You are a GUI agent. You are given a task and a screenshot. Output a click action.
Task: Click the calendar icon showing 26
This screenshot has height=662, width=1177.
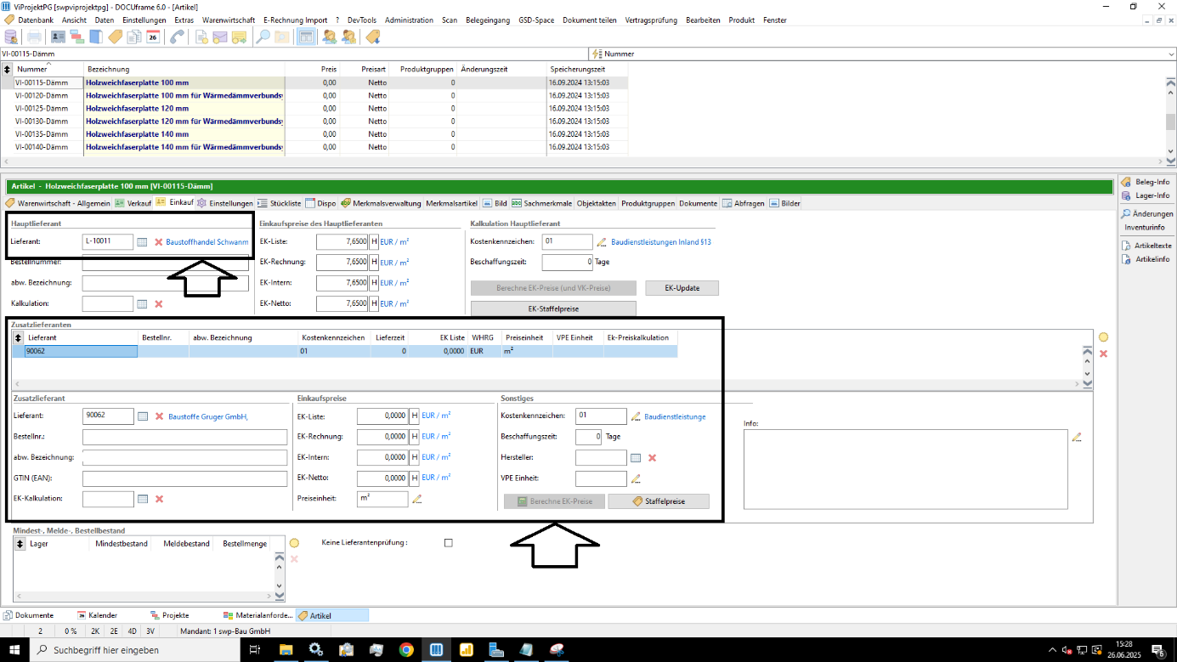tap(153, 37)
